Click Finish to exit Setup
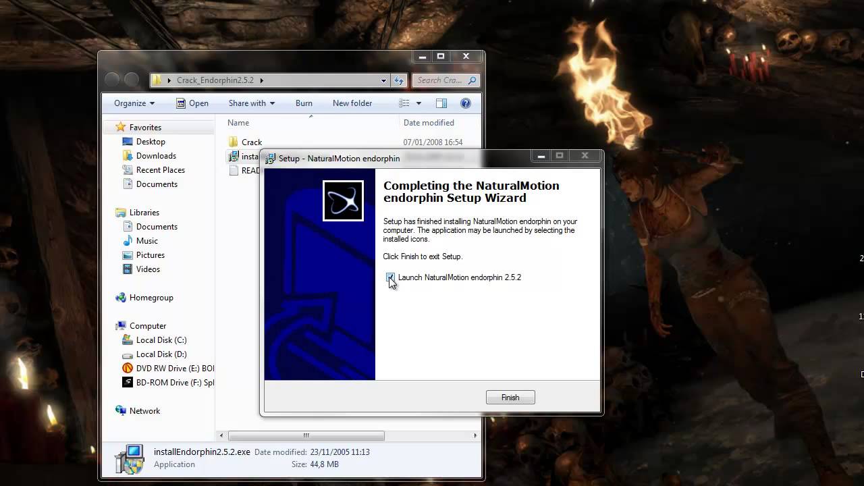The height and width of the screenshot is (486, 864). (x=510, y=398)
